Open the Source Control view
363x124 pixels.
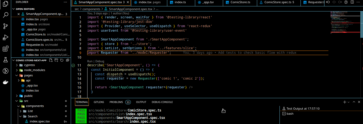[x=5, y=26]
